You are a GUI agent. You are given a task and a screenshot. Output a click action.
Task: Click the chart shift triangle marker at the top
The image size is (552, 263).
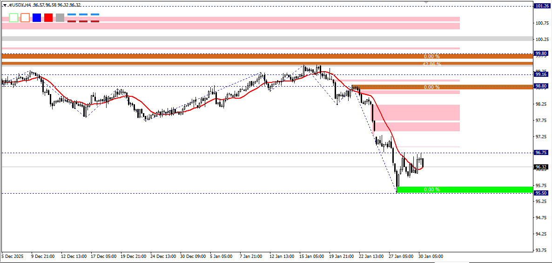click(x=426, y=2)
